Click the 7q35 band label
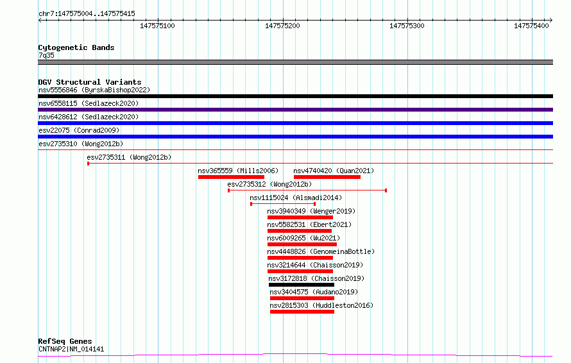 click(x=46, y=55)
